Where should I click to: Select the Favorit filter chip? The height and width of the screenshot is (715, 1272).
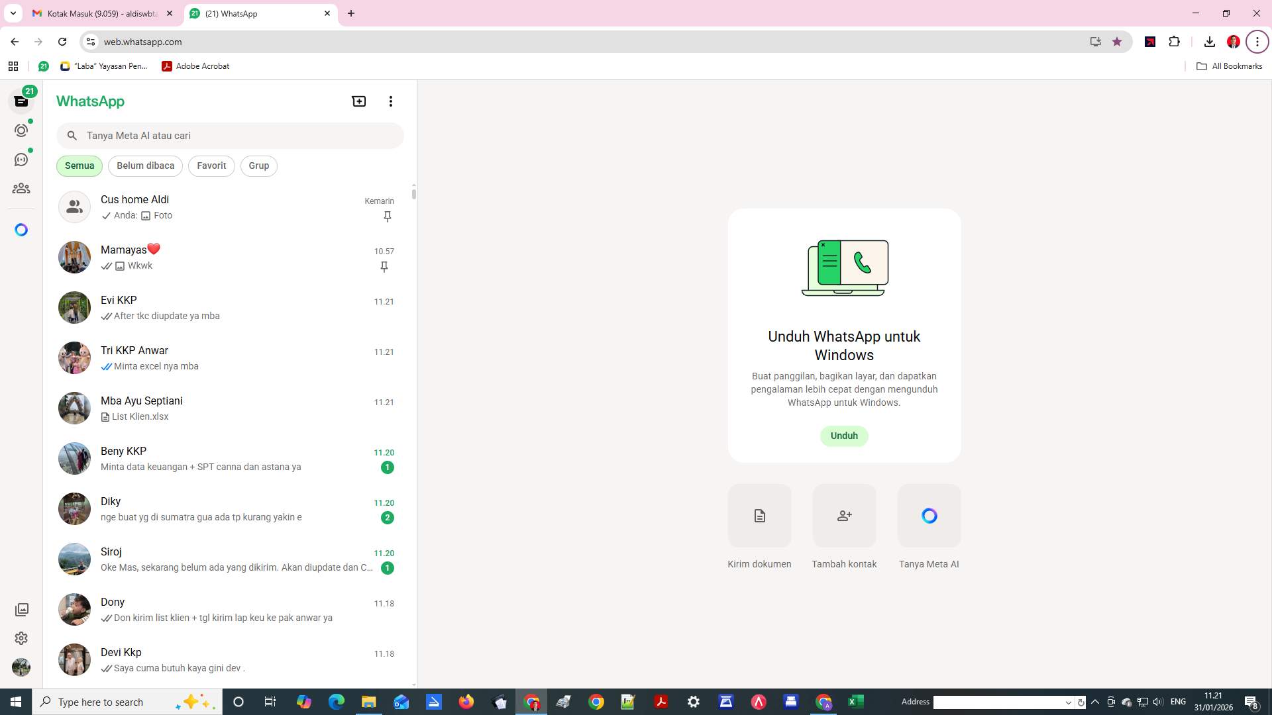click(211, 166)
